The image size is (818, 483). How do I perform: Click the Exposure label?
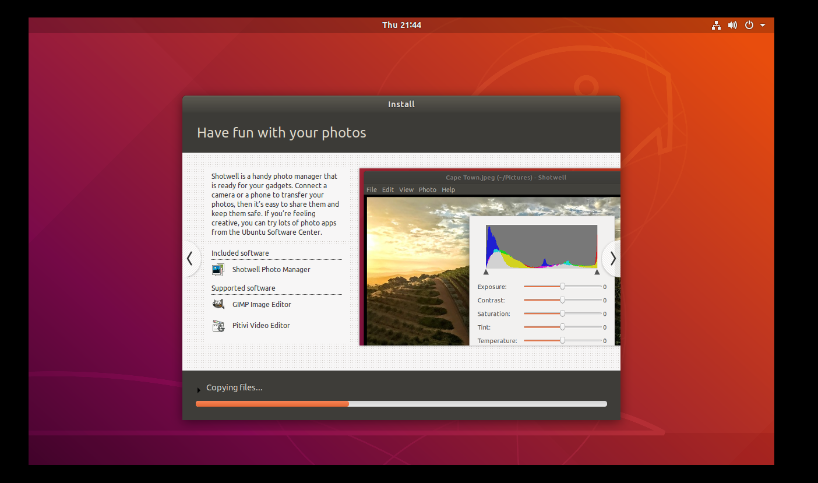[492, 287]
